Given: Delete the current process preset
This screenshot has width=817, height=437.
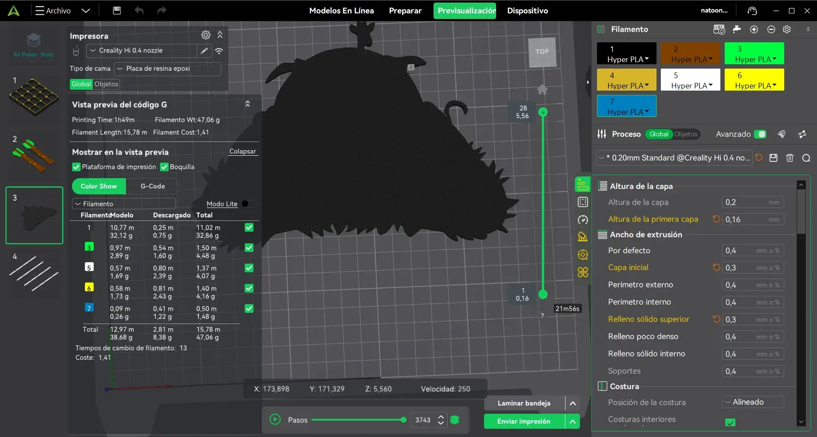Looking at the screenshot, I should [790, 158].
